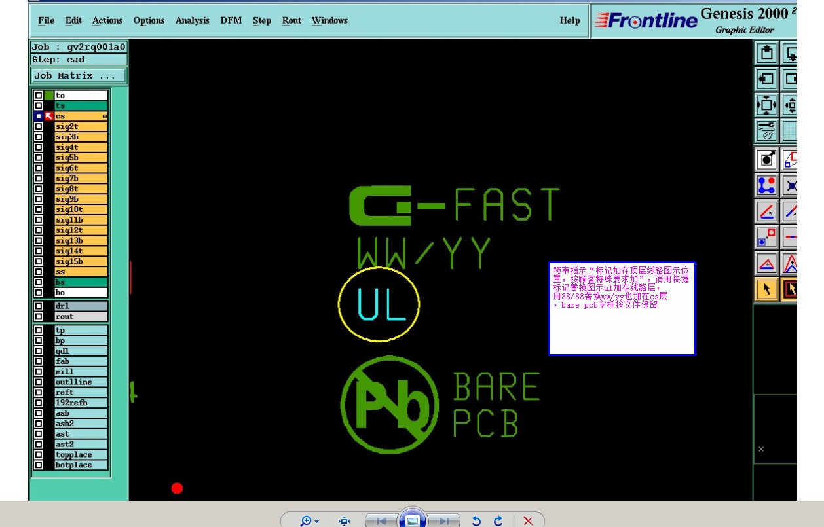This screenshot has height=527, width=824.
Task: Open the zoom dropdown arrow in viewer
Action: click(x=317, y=522)
